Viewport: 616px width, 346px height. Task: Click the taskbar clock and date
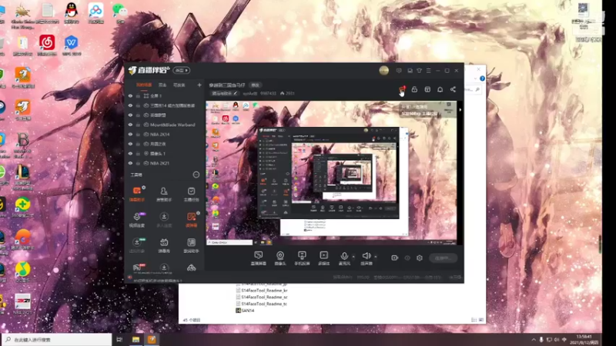point(584,340)
